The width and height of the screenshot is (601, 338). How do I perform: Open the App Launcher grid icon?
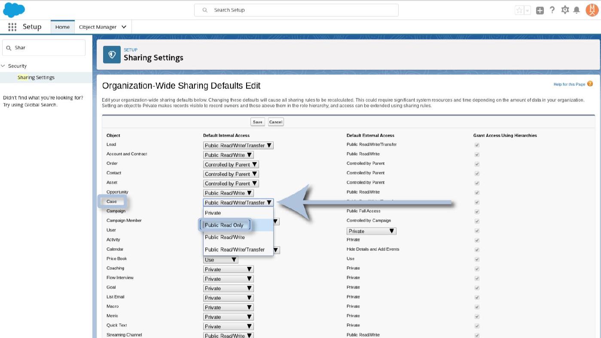click(x=12, y=27)
